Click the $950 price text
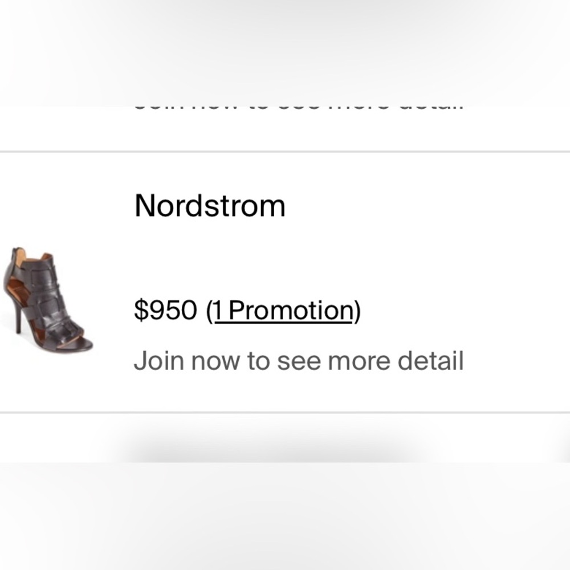570x570 pixels. [165, 311]
